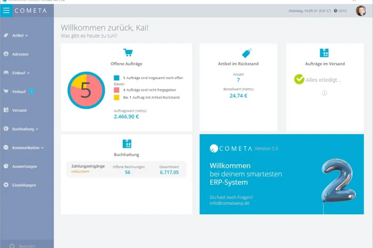This screenshot has width=373, height=248.
Task: Click the Versand box icon in sidebar
Action: (x=6, y=110)
